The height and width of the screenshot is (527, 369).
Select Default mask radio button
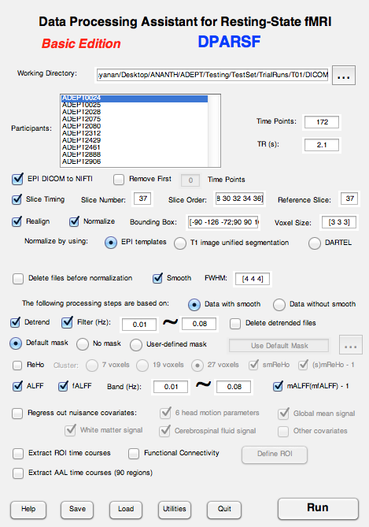(16, 343)
